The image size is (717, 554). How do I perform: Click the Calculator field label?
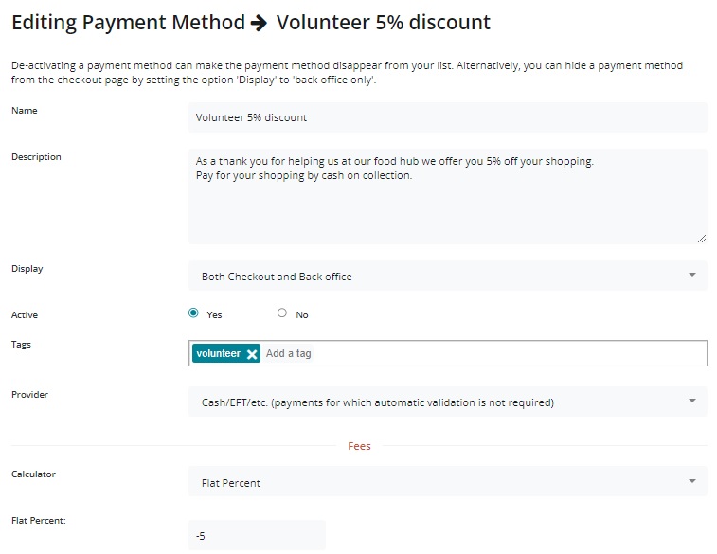33,474
